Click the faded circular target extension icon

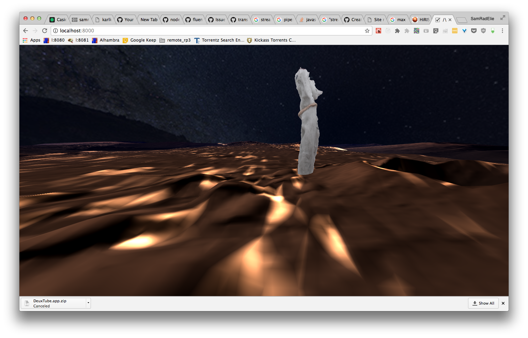pyautogui.click(x=388, y=31)
